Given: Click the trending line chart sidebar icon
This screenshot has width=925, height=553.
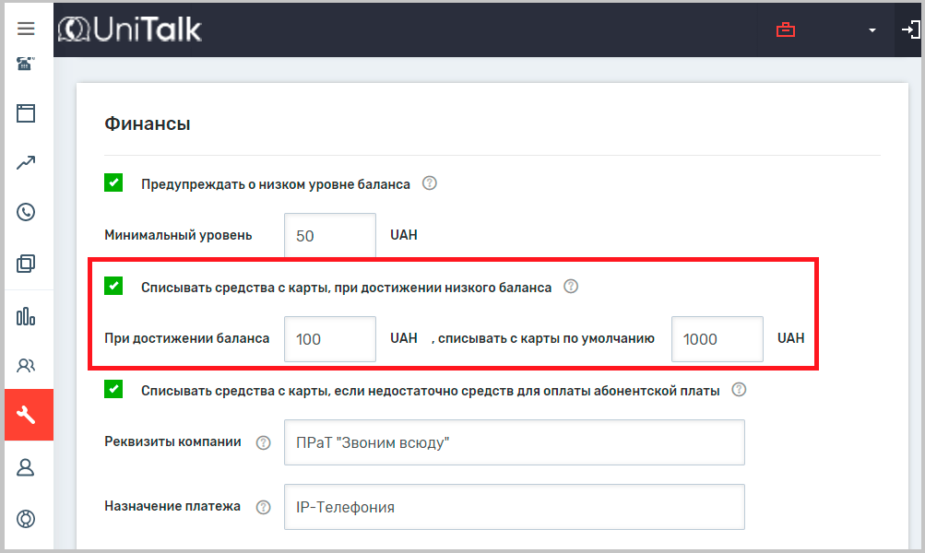Looking at the screenshot, I should click(x=26, y=163).
